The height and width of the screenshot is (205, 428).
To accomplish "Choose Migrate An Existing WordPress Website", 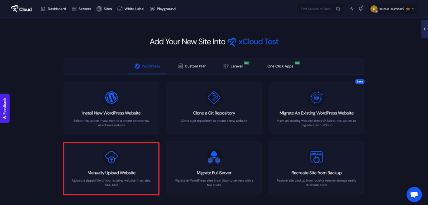I will pyautogui.click(x=316, y=113).
